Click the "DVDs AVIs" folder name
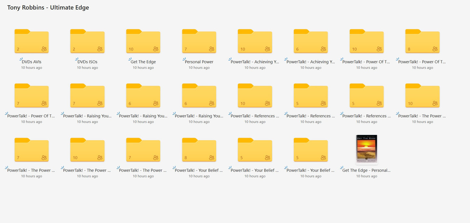Image resolution: width=470 pixels, height=223 pixels. [x=32, y=62]
